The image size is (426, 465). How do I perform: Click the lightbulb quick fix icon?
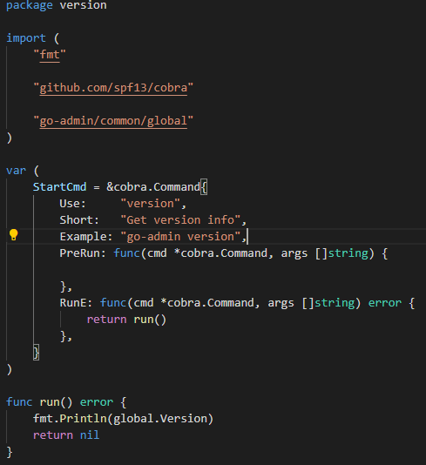point(14,235)
